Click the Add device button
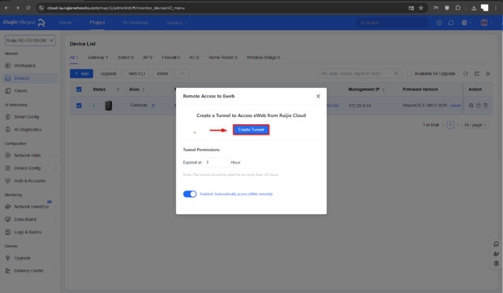 coord(82,74)
